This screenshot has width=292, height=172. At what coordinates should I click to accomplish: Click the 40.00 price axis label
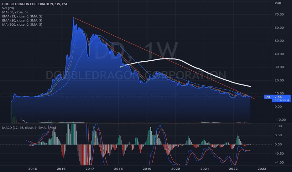(279, 54)
